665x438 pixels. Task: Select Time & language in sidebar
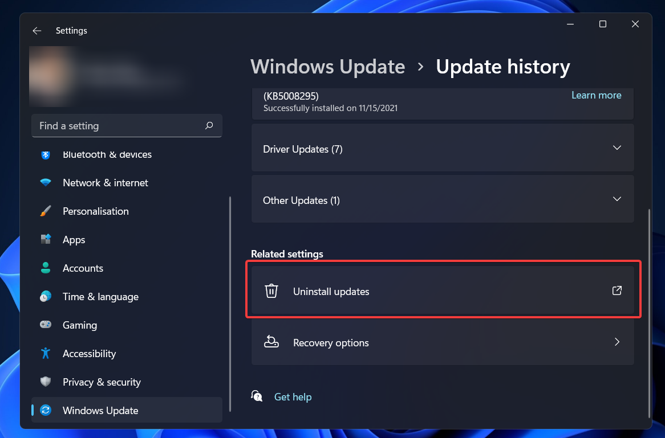point(127,297)
